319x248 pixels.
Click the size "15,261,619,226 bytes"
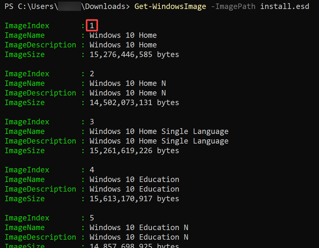[134, 151]
